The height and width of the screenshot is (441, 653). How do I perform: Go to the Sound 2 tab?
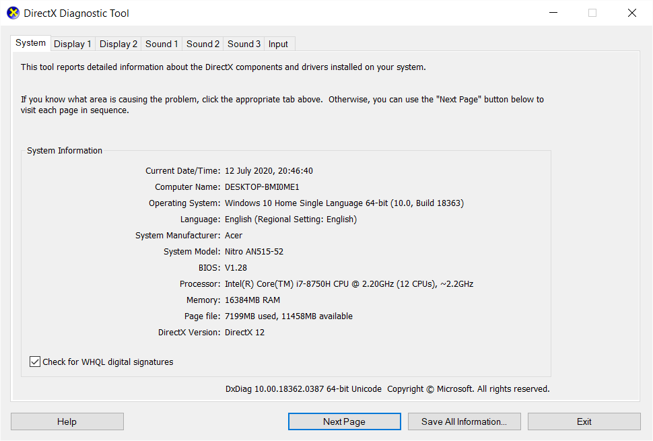pyautogui.click(x=203, y=44)
